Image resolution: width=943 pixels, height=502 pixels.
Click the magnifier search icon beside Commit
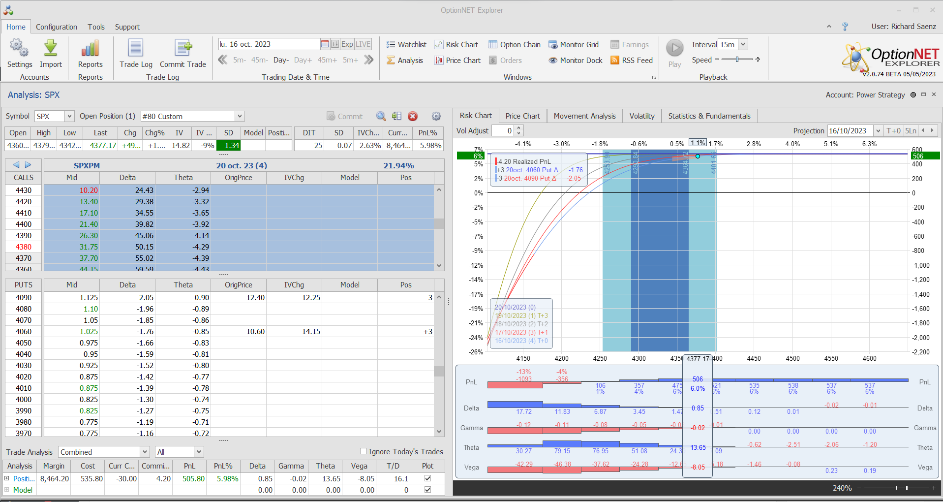click(x=381, y=116)
